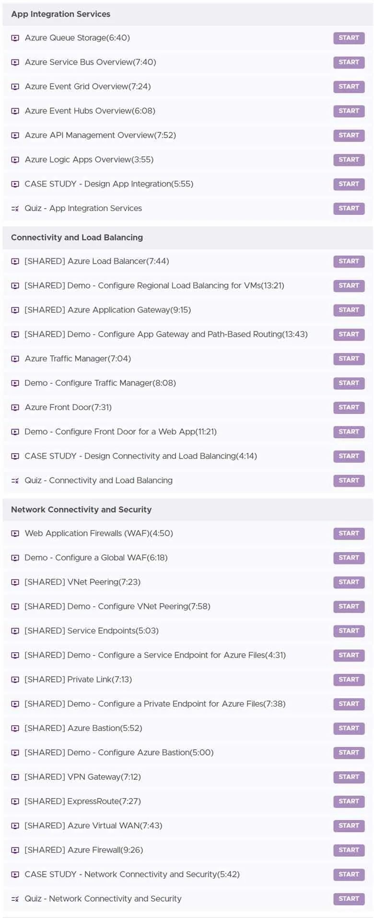Start the Azure Event Hubs Overview lesson
The image size is (374, 918).
click(x=349, y=111)
